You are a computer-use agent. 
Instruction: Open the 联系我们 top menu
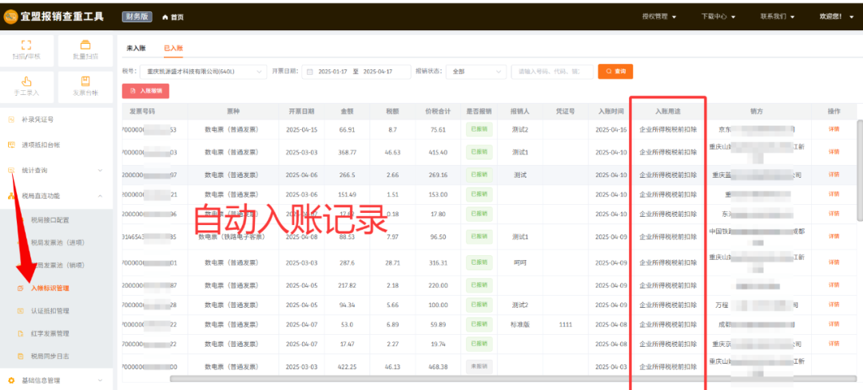point(777,17)
